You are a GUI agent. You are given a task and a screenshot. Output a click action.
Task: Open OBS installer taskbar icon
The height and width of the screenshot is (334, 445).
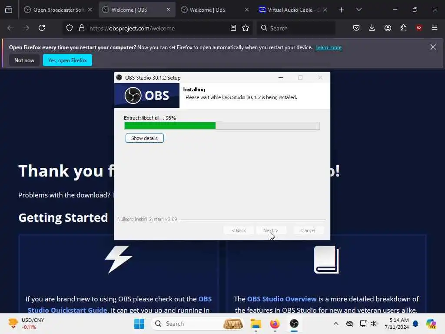[x=294, y=324]
